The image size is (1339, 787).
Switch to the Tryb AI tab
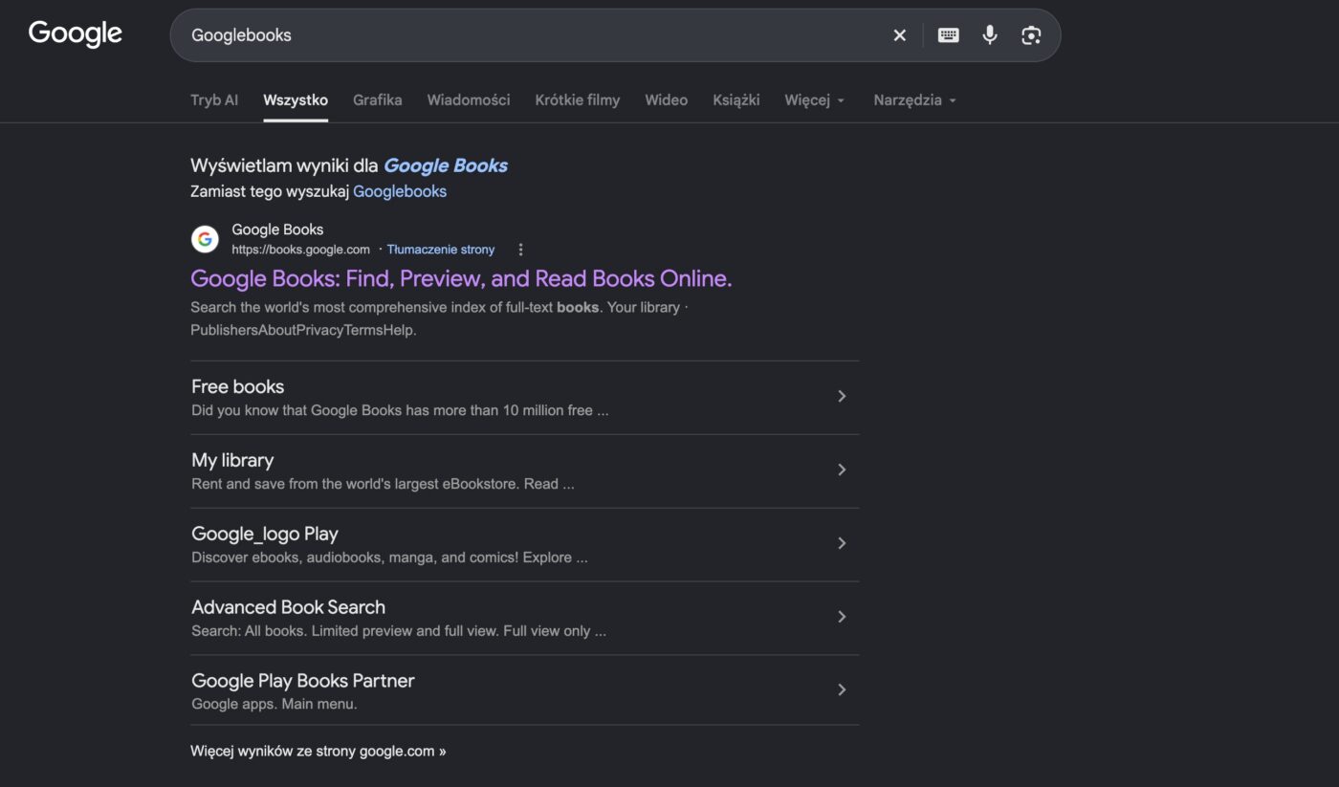pyautogui.click(x=214, y=99)
